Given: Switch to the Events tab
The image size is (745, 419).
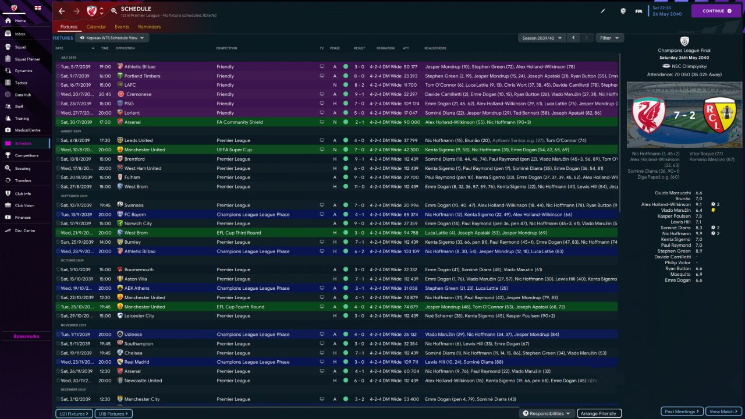Looking at the screenshot, I should pos(122,27).
